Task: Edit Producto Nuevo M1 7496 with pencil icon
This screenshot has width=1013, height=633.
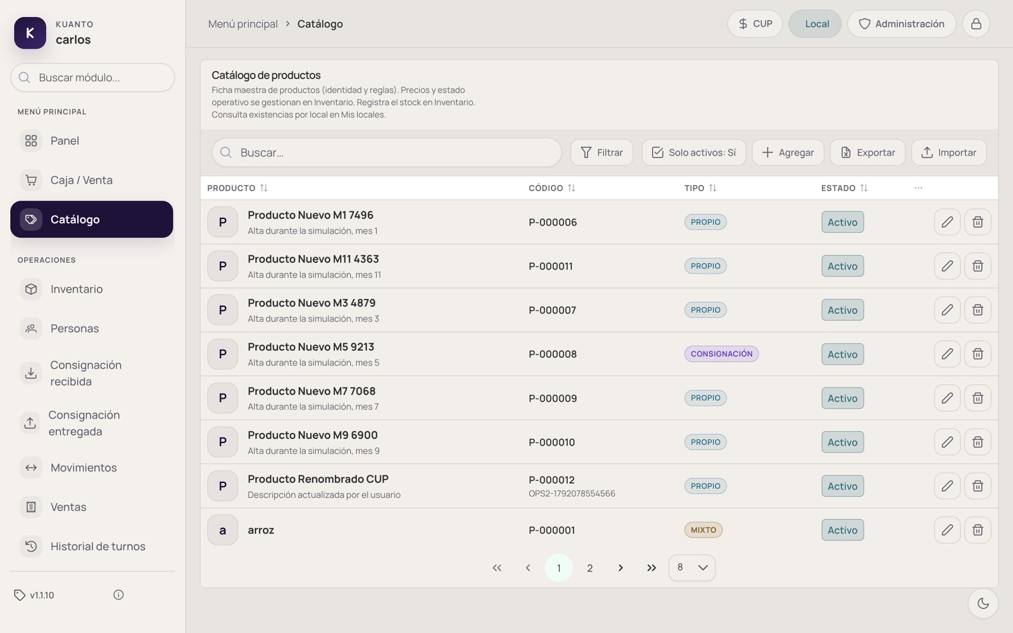Action: pos(947,222)
